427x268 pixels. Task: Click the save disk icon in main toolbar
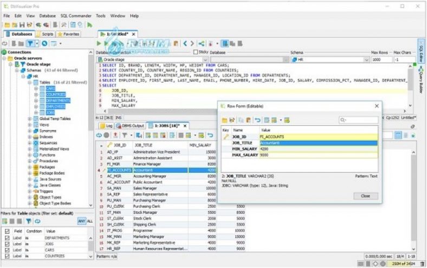click(x=22, y=25)
